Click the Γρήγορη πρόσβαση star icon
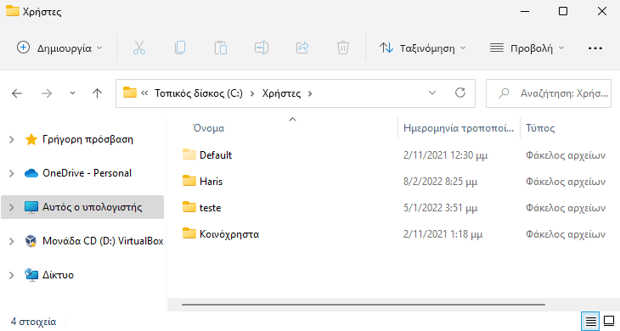This screenshot has height=331, width=620. 31,139
